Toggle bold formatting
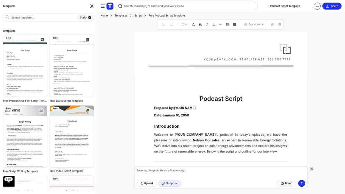Viewport: 345px width, 194px height. click(200, 24)
